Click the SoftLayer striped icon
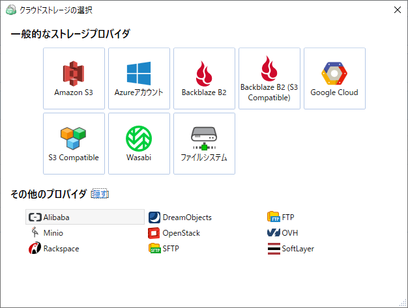Image resolution: width=408 pixels, height=308 pixels. click(274, 249)
